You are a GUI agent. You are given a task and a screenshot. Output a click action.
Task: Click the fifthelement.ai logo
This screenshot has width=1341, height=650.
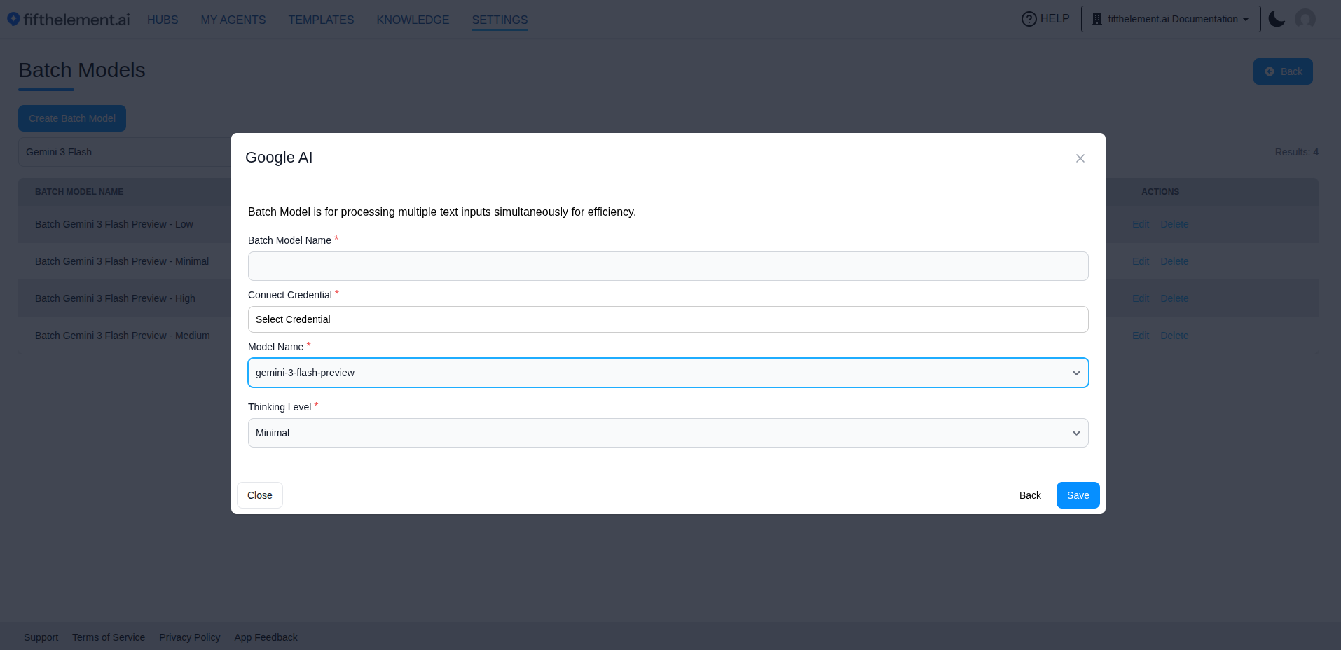pos(69,20)
